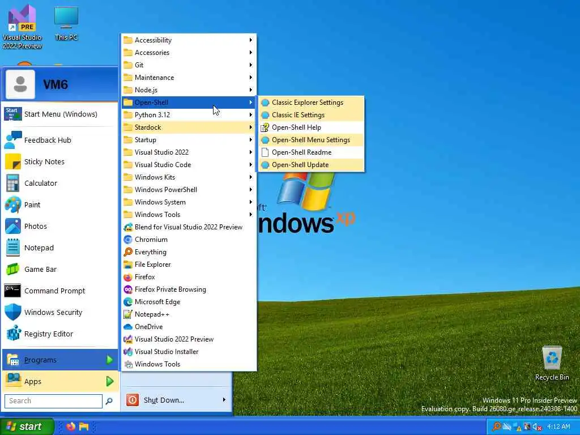580x435 pixels.
Task: Open Notepad++ from Programs list
Action: pos(189,314)
